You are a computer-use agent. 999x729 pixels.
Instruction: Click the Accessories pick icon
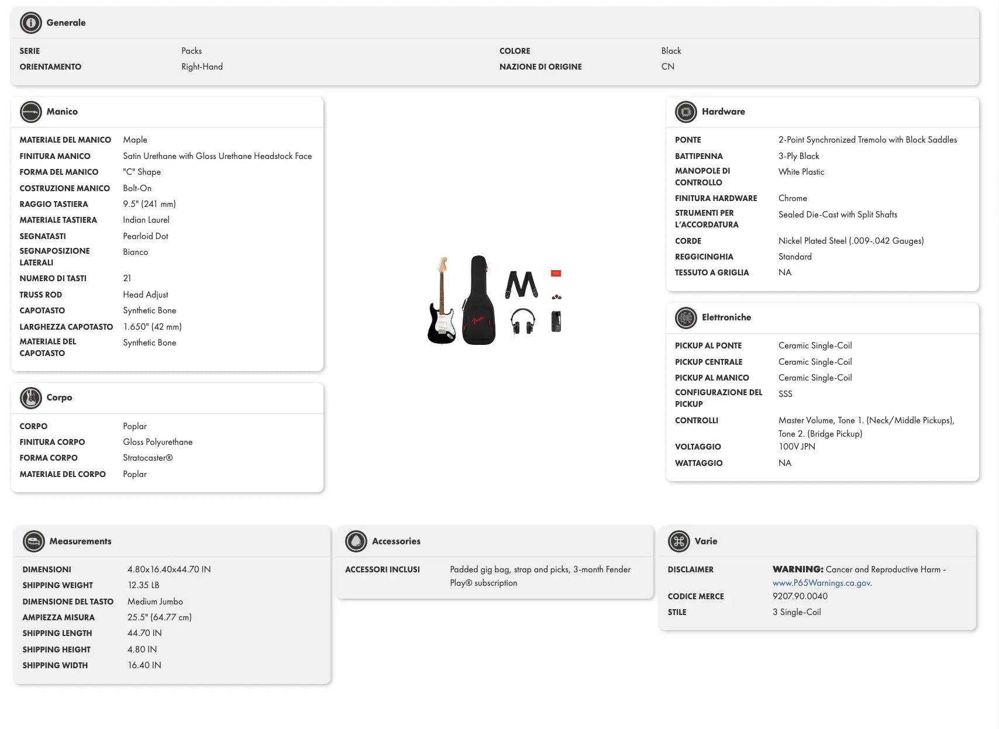[x=356, y=541]
